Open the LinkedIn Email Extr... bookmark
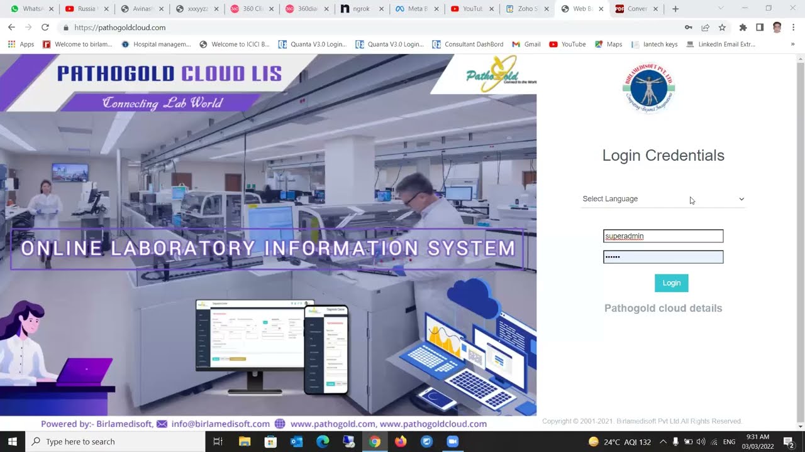Image resolution: width=805 pixels, height=452 pixels. (721, 45)
